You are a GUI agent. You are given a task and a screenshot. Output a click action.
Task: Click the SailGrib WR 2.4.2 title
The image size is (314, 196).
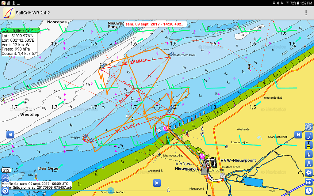33,13
